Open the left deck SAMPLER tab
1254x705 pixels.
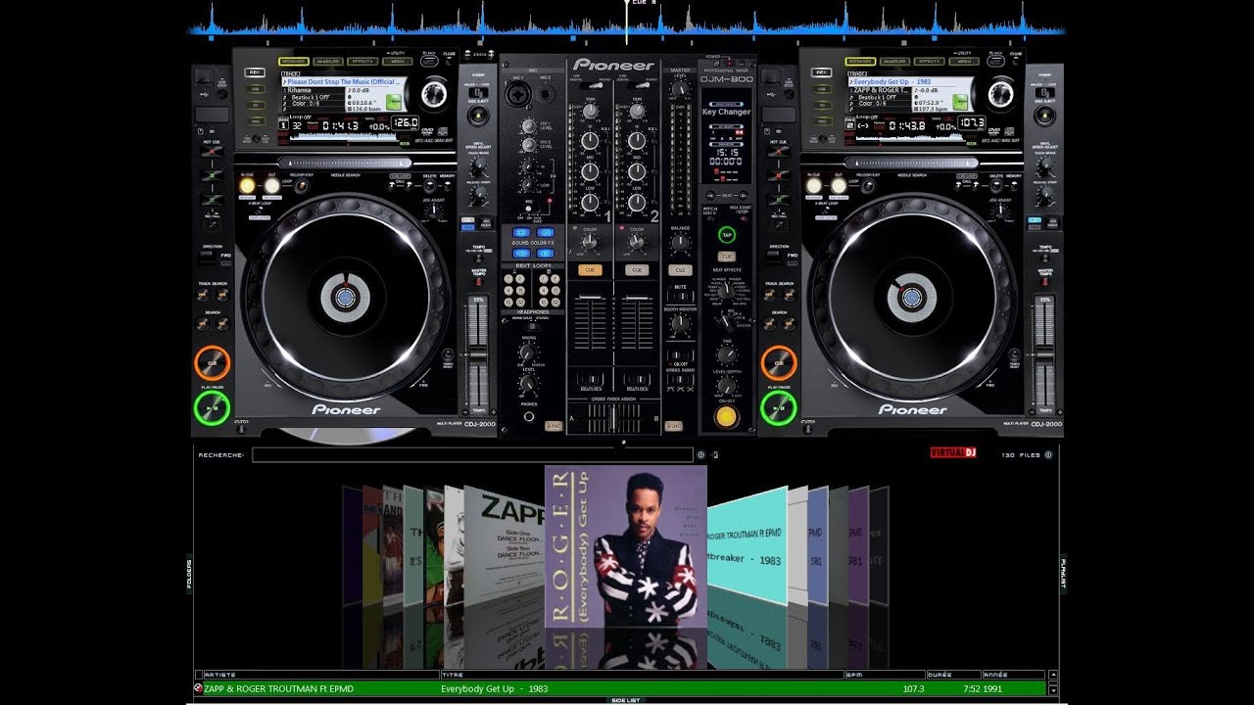coord(328,61)
